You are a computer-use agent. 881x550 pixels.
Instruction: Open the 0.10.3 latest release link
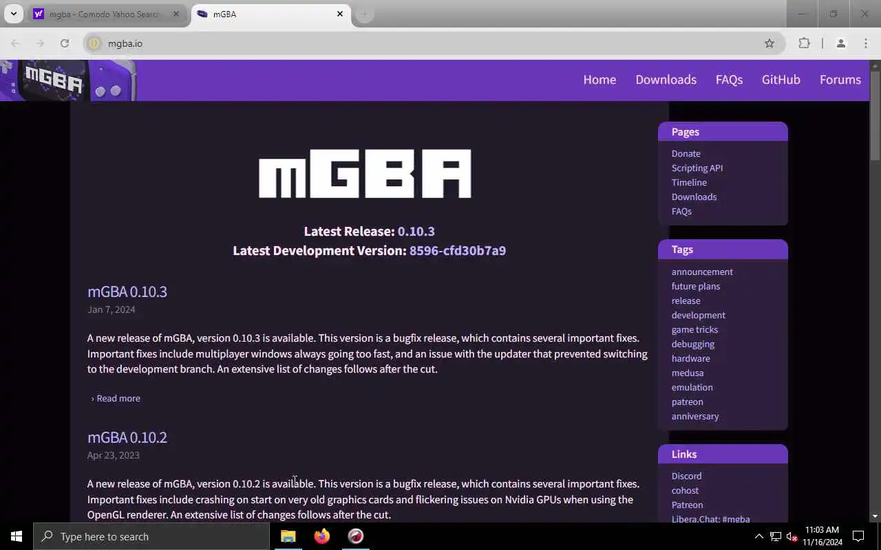[416, 231]
